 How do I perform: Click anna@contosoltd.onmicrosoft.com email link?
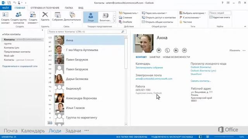tap(154, 79)
